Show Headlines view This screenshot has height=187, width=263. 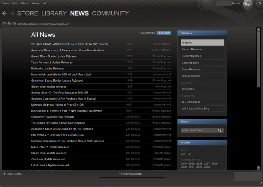click(x=163, y=33)
